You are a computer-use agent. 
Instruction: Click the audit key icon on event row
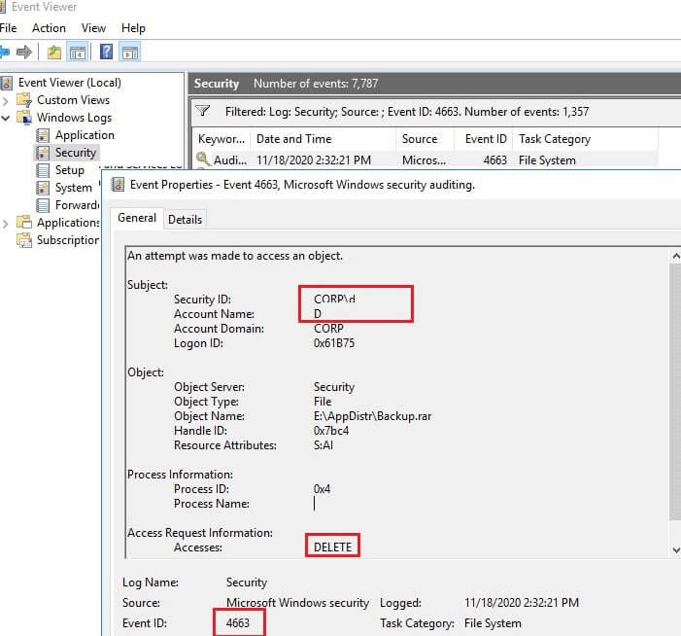(x=203, y=159)
